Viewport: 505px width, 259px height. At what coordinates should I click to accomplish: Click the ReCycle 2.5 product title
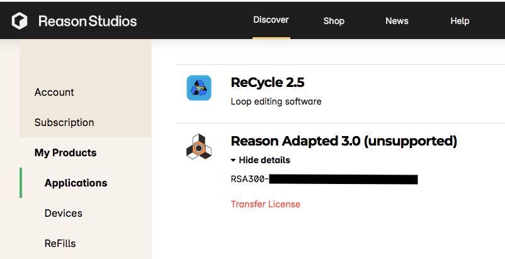(x=268, y=83)
